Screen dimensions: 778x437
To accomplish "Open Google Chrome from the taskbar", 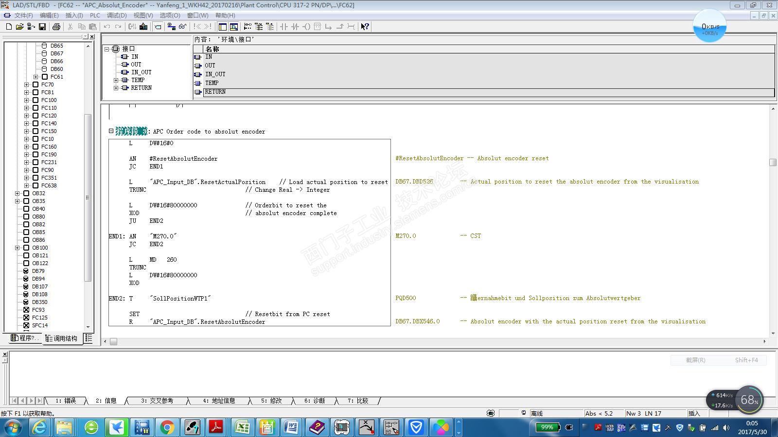I will (167, 427).
